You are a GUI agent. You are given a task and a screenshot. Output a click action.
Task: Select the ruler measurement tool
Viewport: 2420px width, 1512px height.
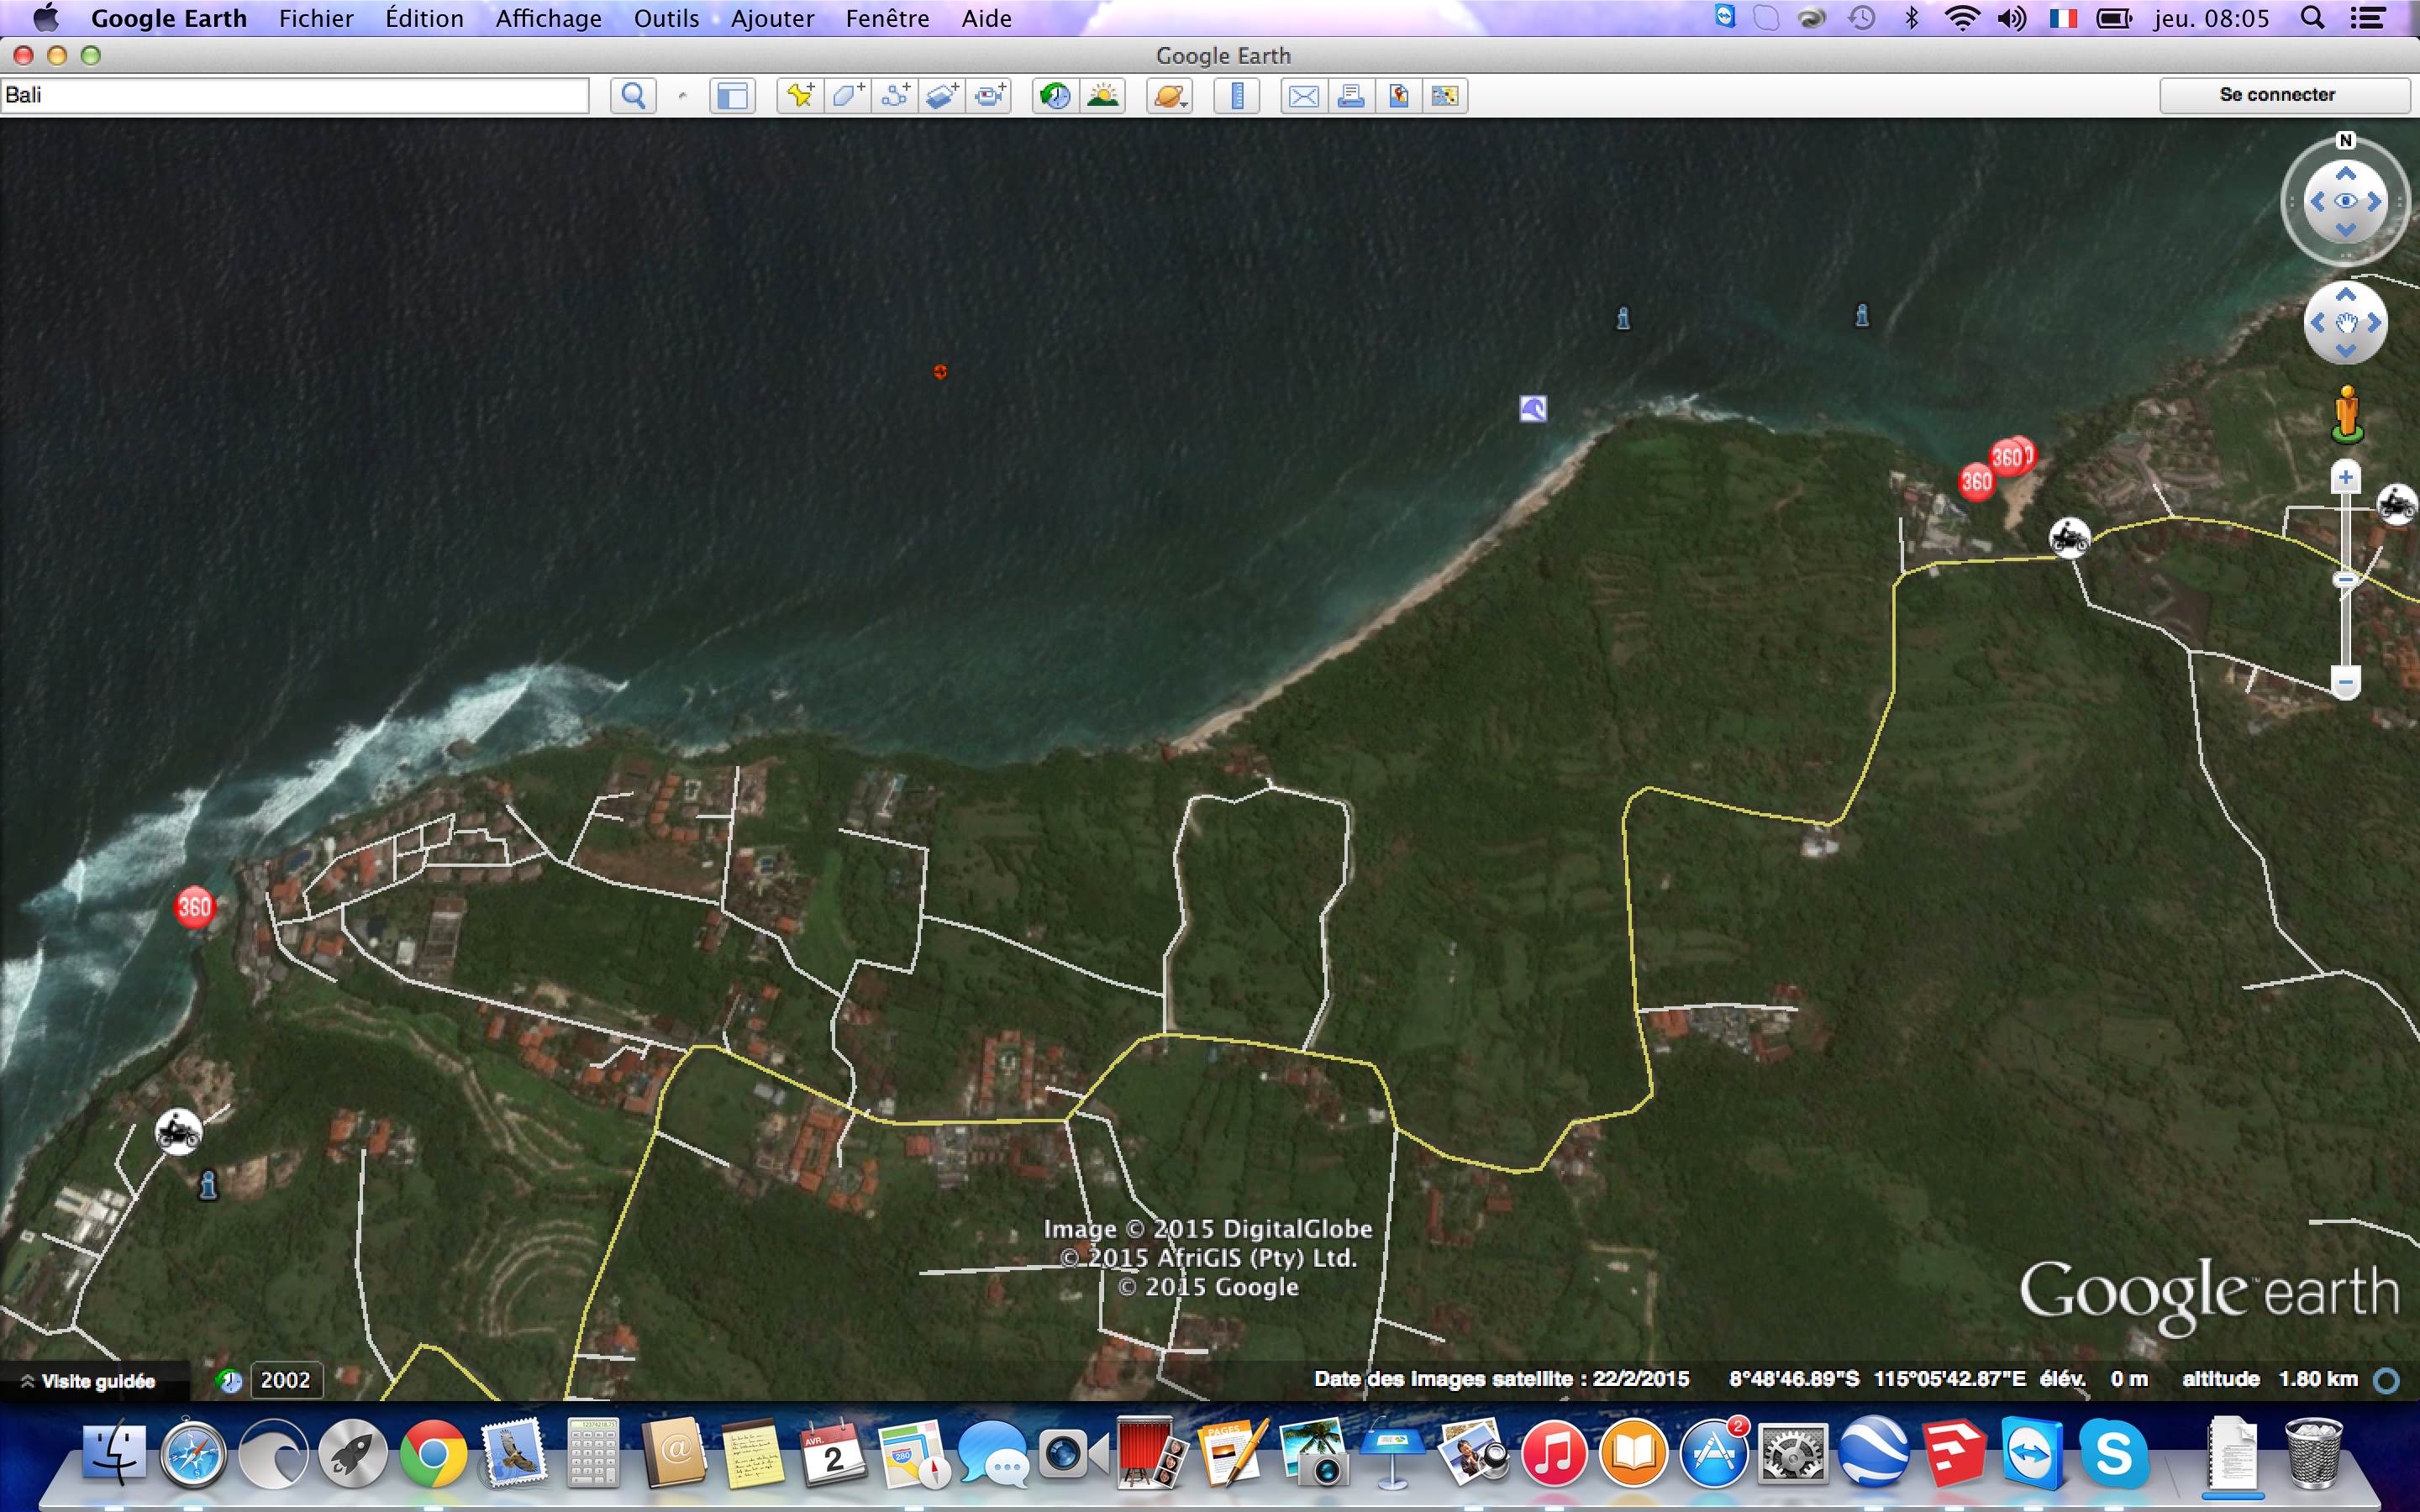point(1237,96)
